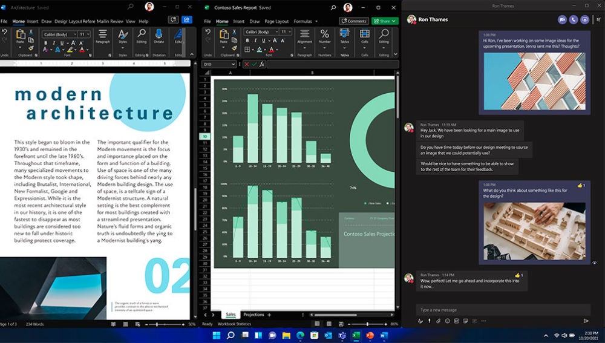The width and height of the screenshot is (605, 343).
Task: Open PowerPoint from taskbar
Action: tap(370, 335)
